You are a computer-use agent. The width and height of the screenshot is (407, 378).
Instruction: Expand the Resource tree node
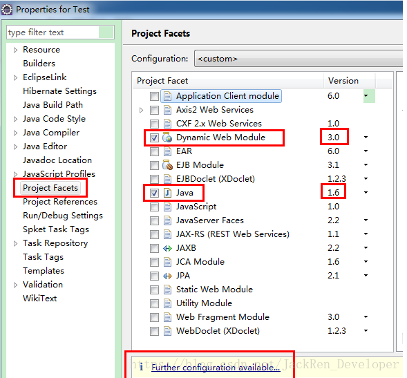tap(15, 50)
